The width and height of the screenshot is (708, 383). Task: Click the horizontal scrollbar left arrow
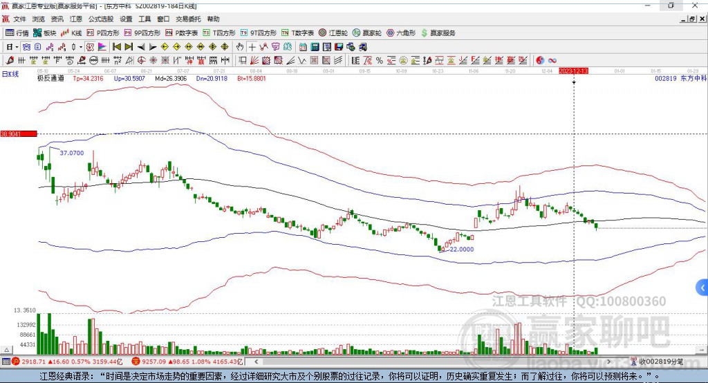coord(256,362)
